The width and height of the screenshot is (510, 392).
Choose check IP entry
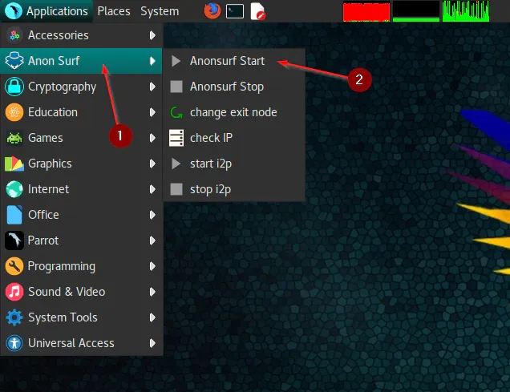(234, 138)
